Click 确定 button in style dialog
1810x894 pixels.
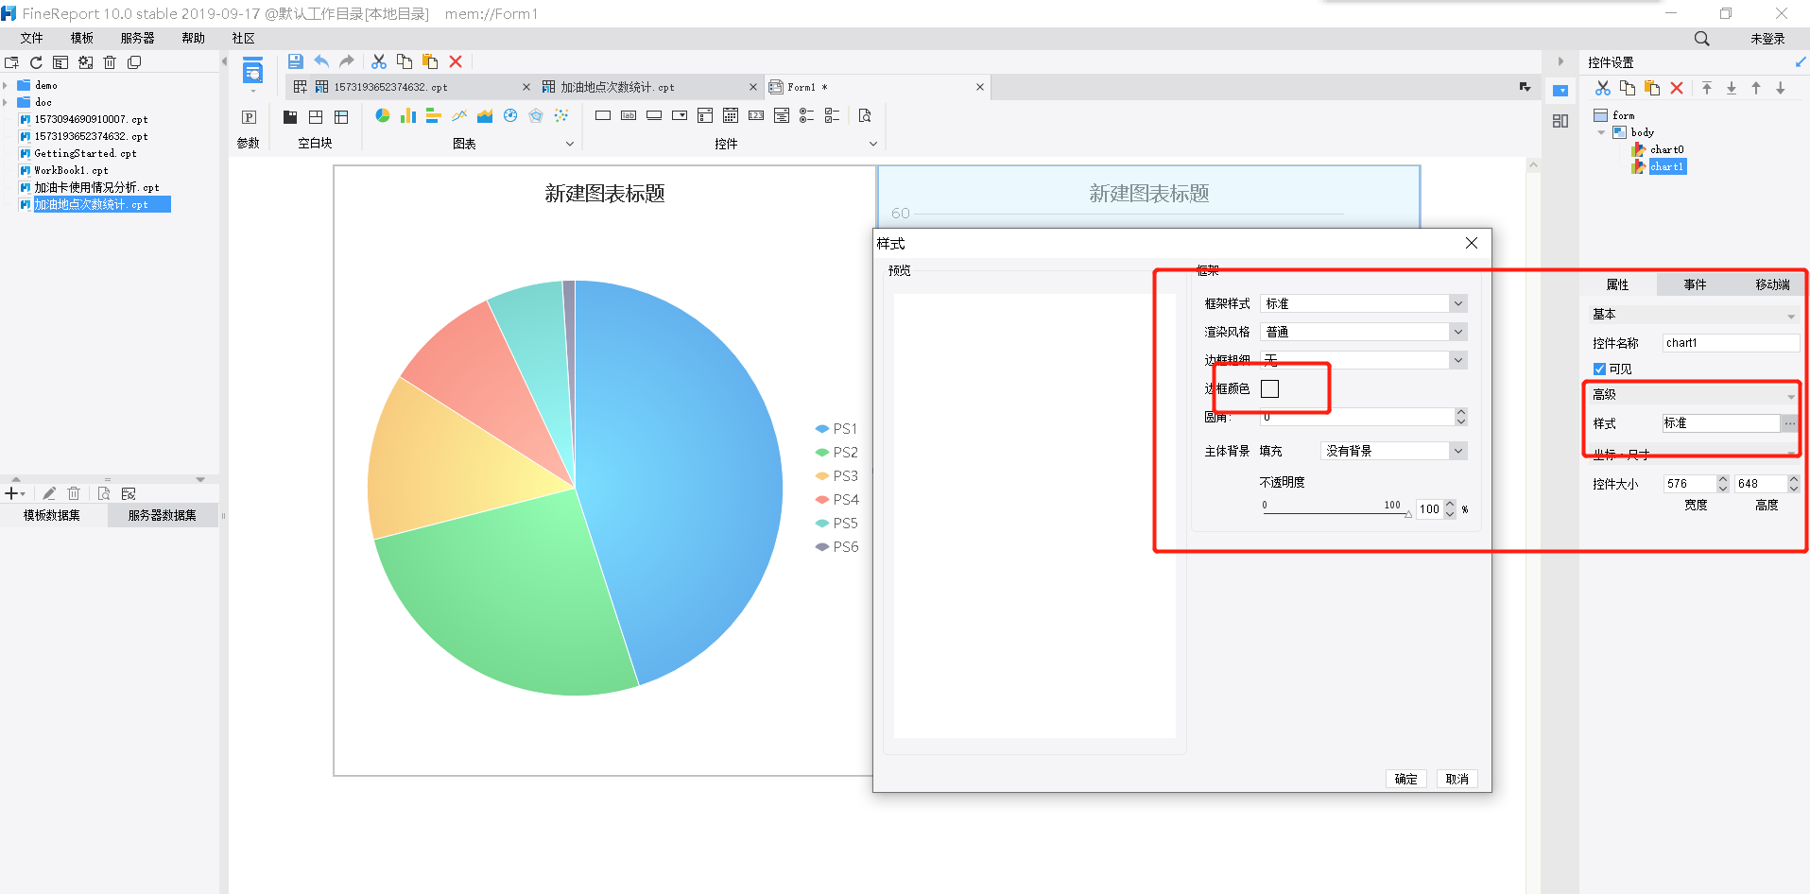(1406, 779)
